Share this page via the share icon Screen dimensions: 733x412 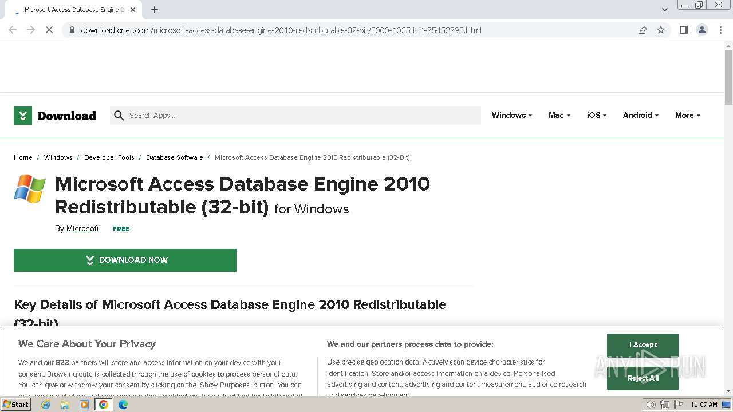[x=643, y=30]
